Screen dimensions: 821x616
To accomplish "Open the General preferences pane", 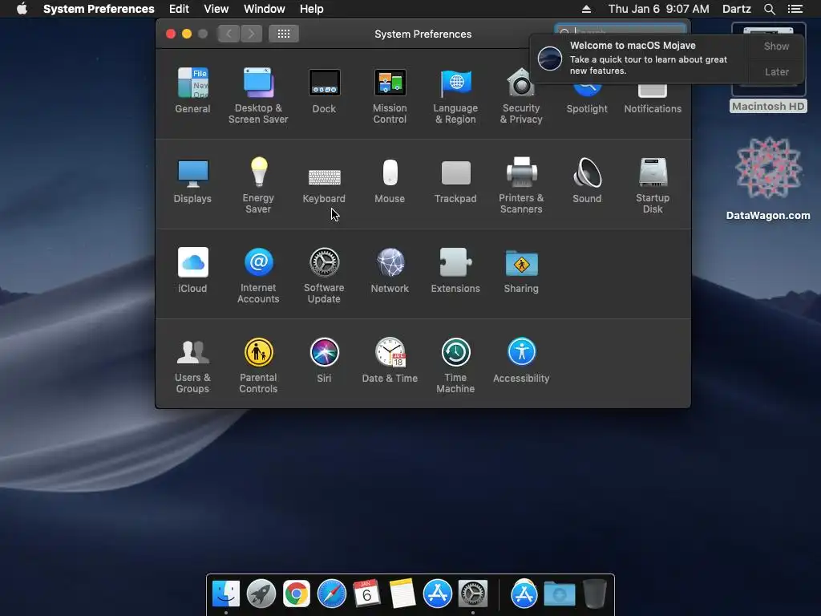I will tap(192, 90).
